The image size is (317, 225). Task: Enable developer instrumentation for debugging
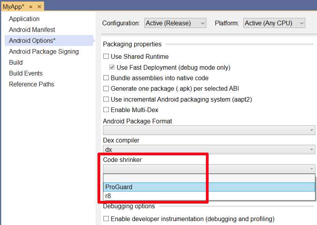(x=106, y=219)
